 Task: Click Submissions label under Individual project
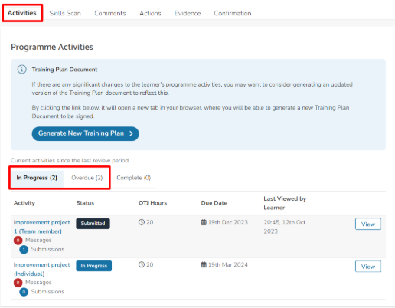47,292
